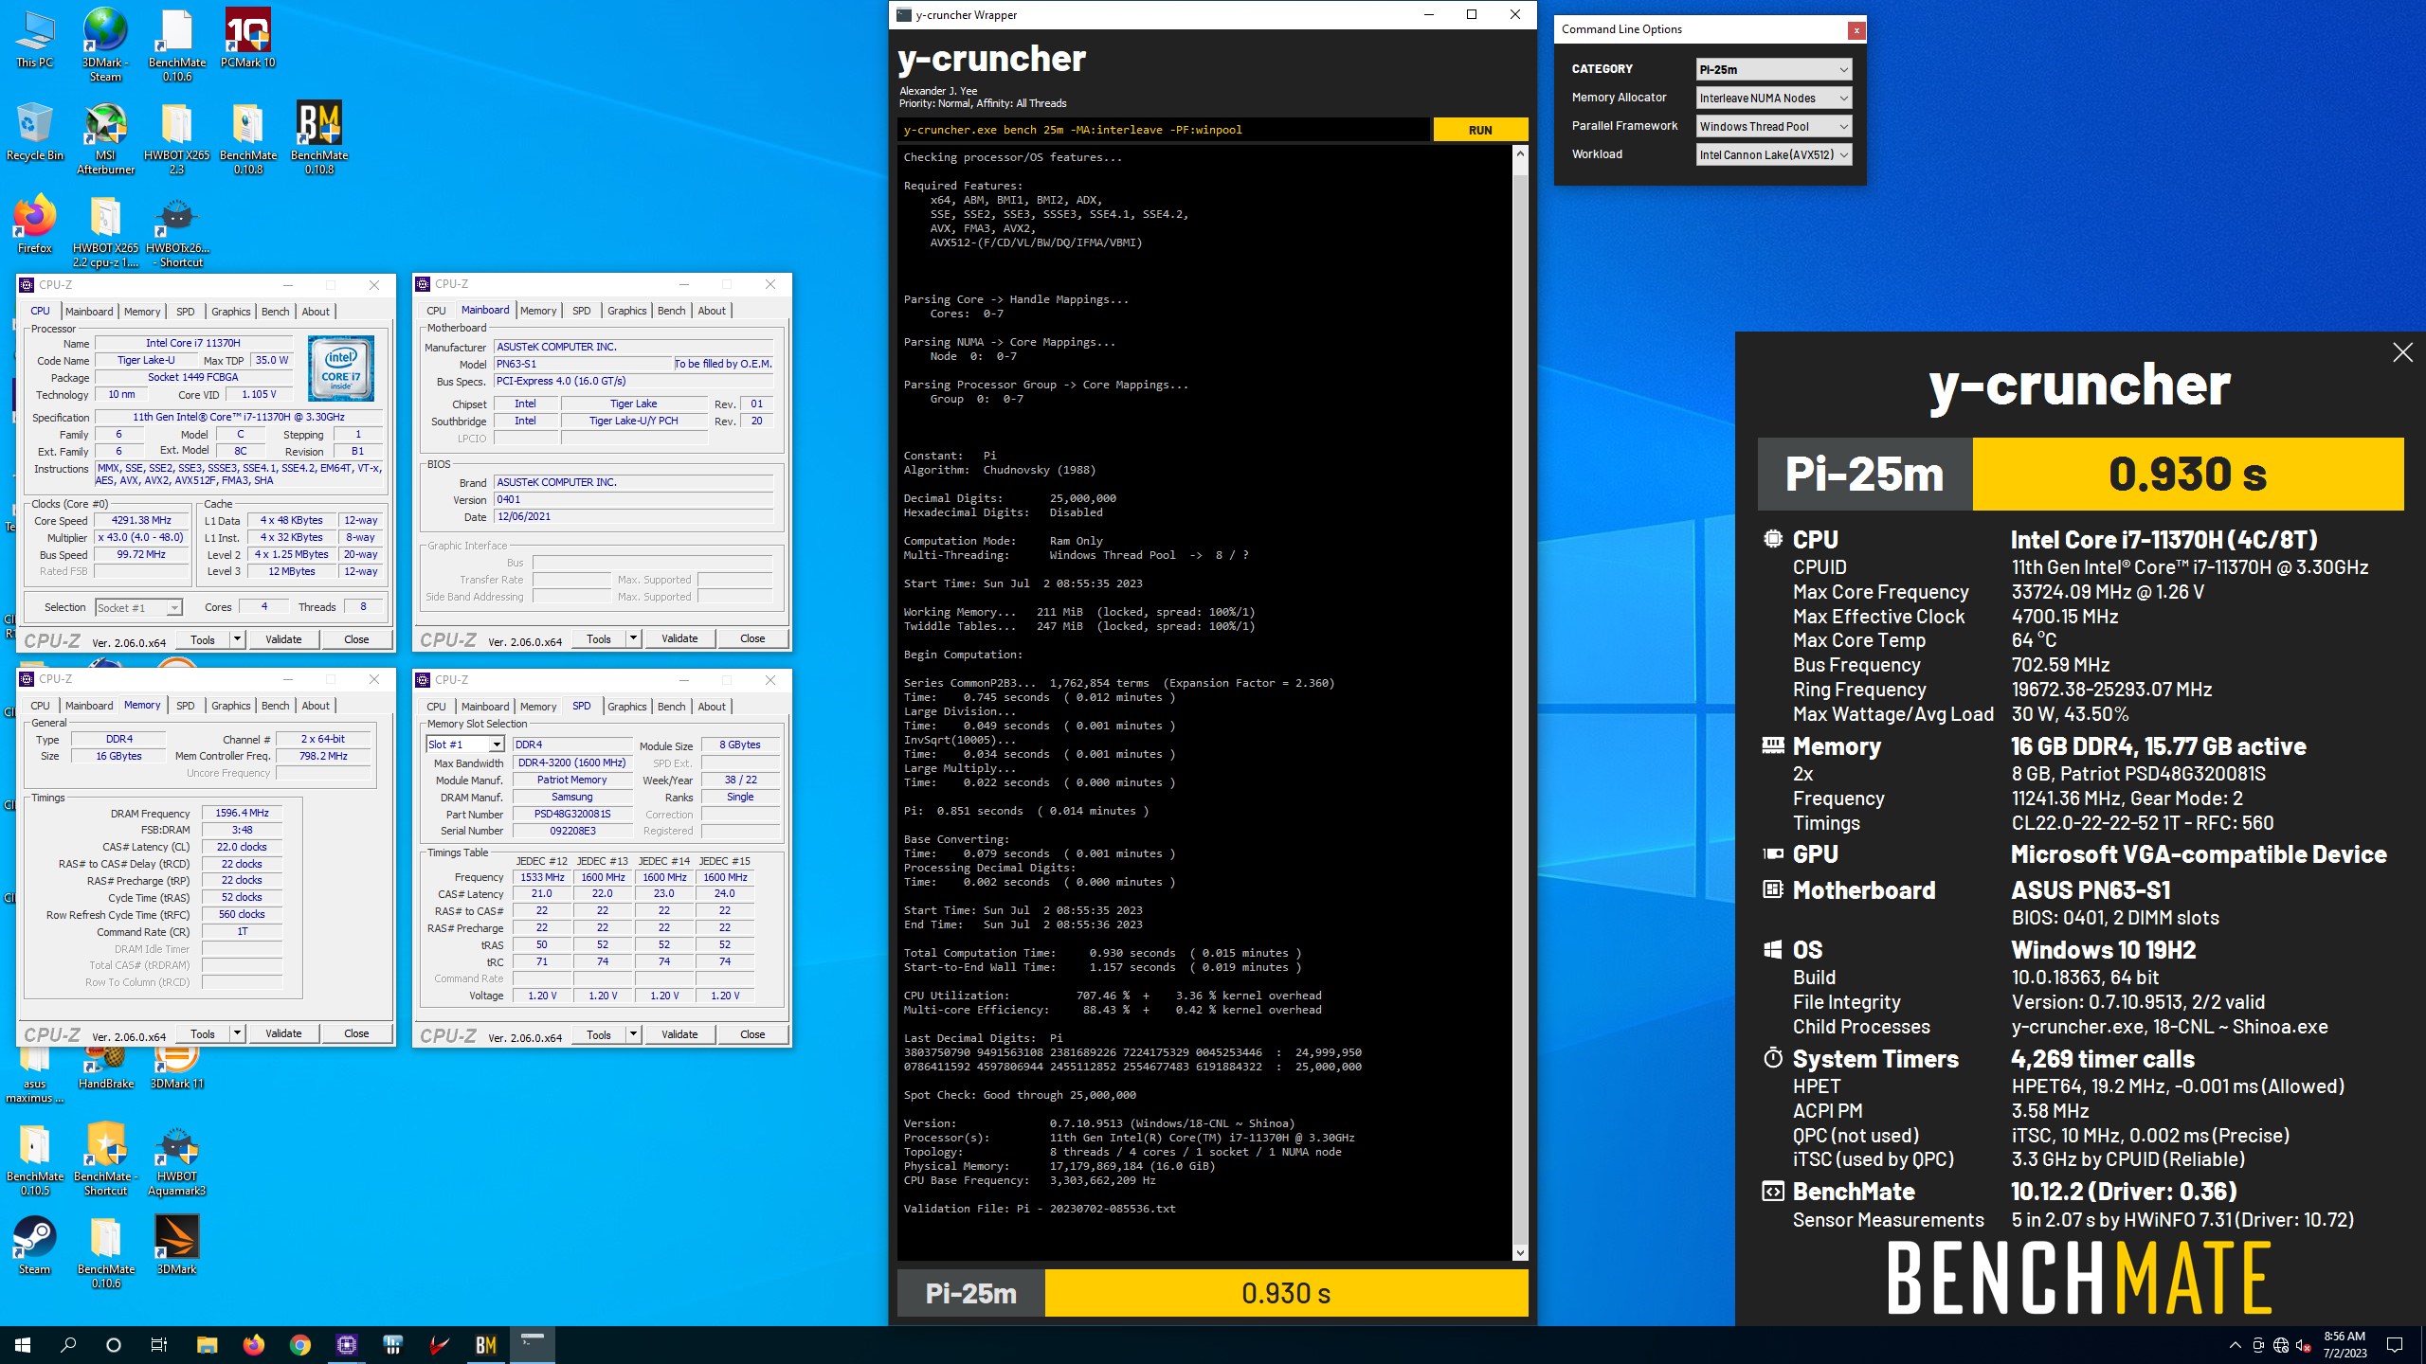Open PCMark 10 desktop icon
Screen dimensions: 2426x1364
coord(247,38)
